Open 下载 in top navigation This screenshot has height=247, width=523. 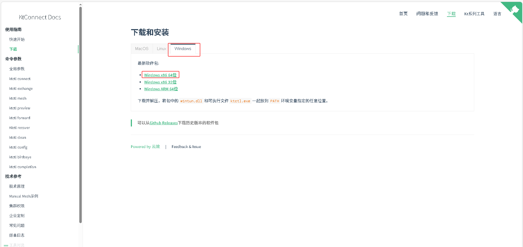(451, 14)
